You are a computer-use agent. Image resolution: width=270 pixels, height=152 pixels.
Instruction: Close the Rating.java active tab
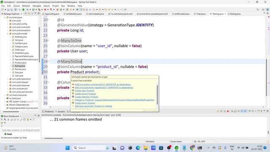pyautogui.click(x=225, y=14)
